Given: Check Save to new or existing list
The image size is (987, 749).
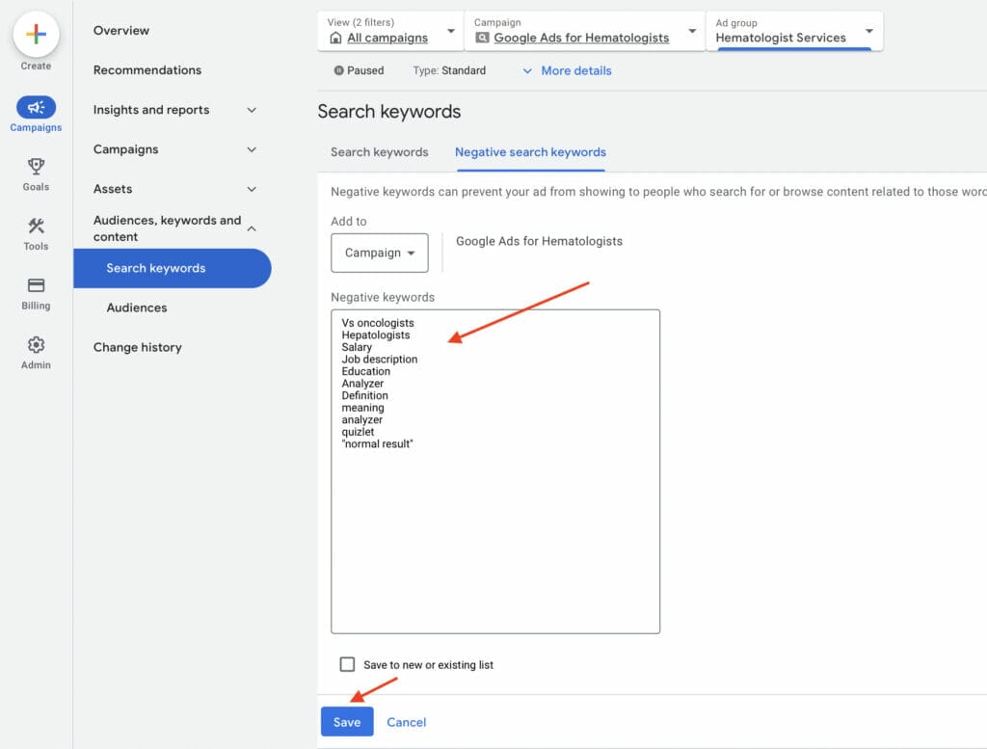Looking at the screenshot, I should 348,664.
